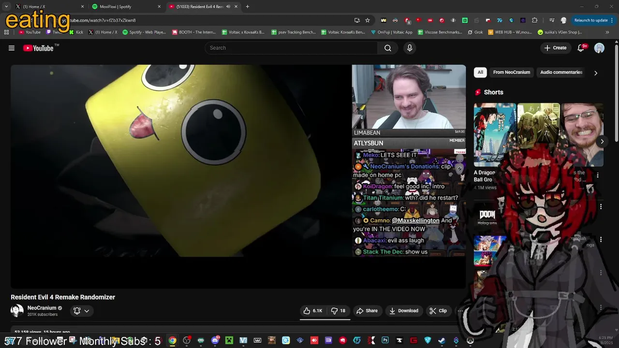Open Photoshop from the taskbar
619x348 pixels.
coord(385,340)
